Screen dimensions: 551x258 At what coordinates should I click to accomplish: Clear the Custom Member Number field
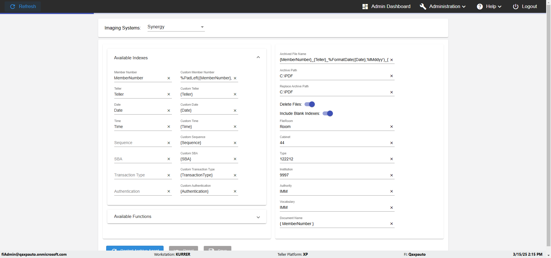coord(235,78)
